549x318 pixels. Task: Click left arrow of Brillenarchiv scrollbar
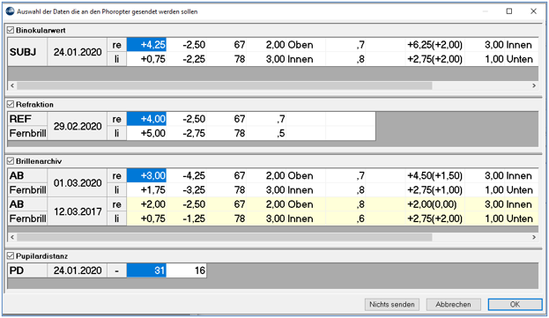click(12, 237)
